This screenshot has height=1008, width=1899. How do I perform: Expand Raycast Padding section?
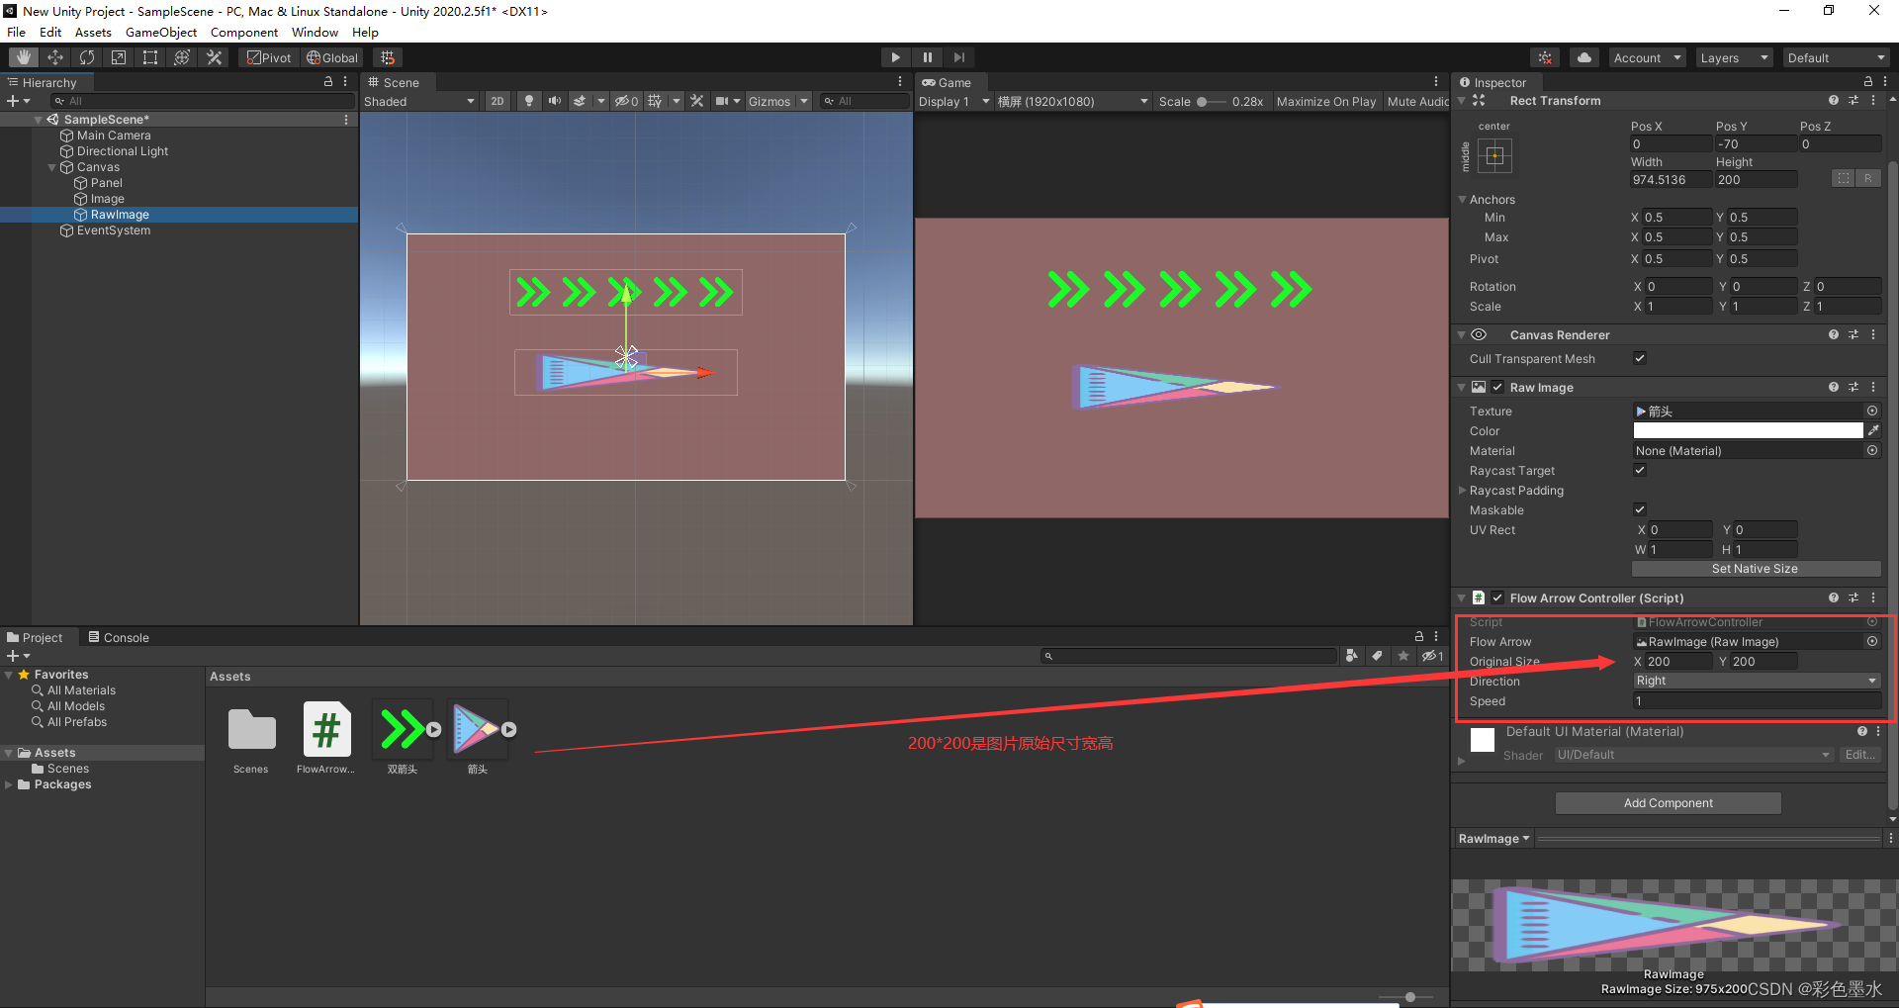(x=1463, y=490)
